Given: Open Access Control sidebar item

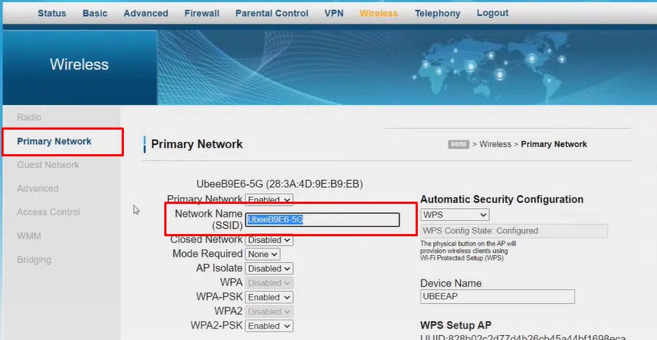Looking at the screenshot, I should click(48, 212).
